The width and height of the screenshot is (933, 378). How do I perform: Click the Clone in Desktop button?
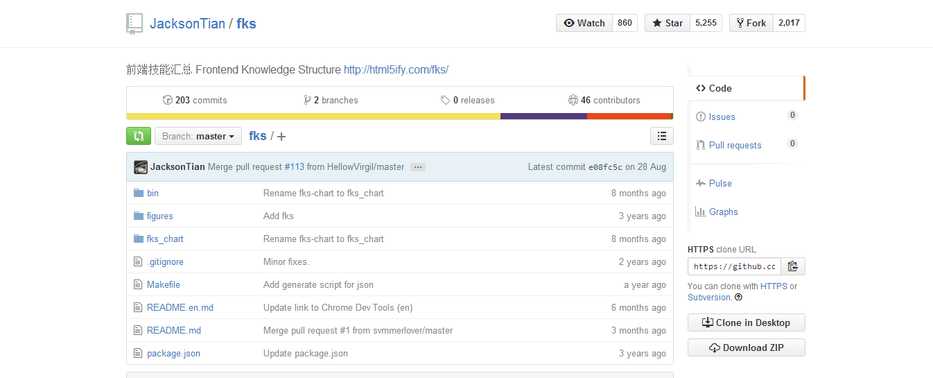[746, 323]
